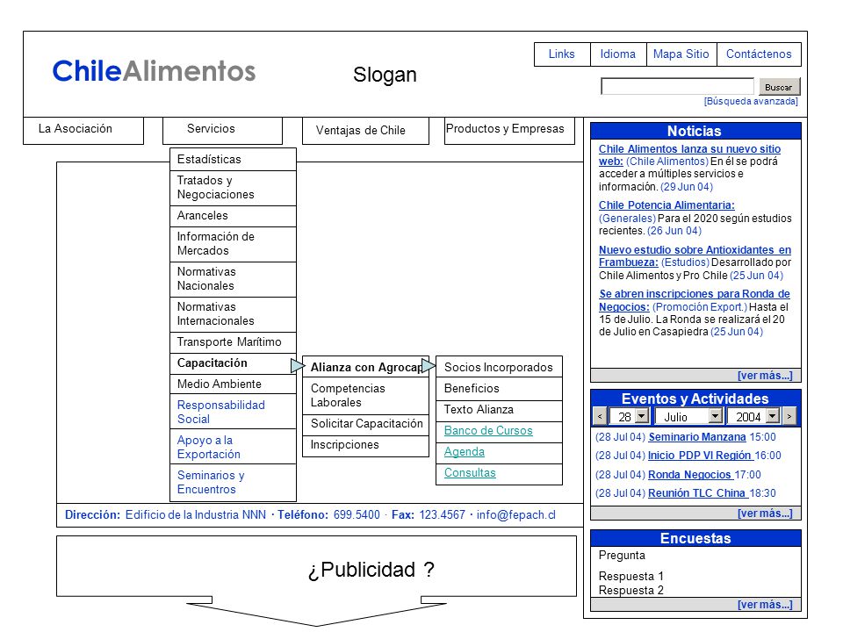Click the Buscar button

tap(779, 87)
